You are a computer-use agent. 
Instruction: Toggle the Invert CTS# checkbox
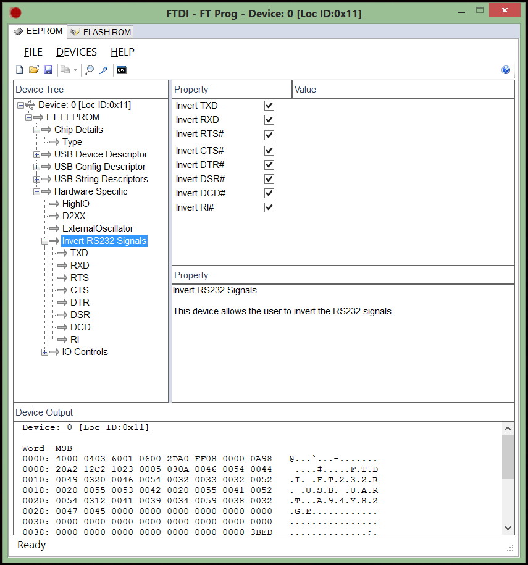coord(269,151)
